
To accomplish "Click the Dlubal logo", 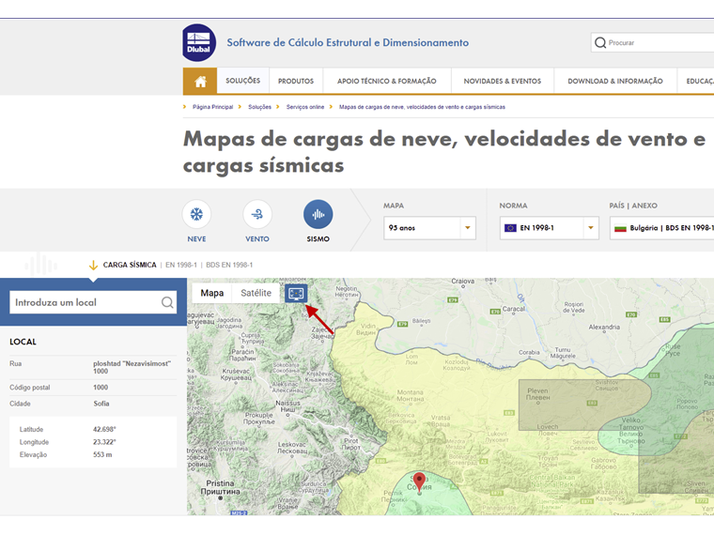I will [x=199, y=43].
